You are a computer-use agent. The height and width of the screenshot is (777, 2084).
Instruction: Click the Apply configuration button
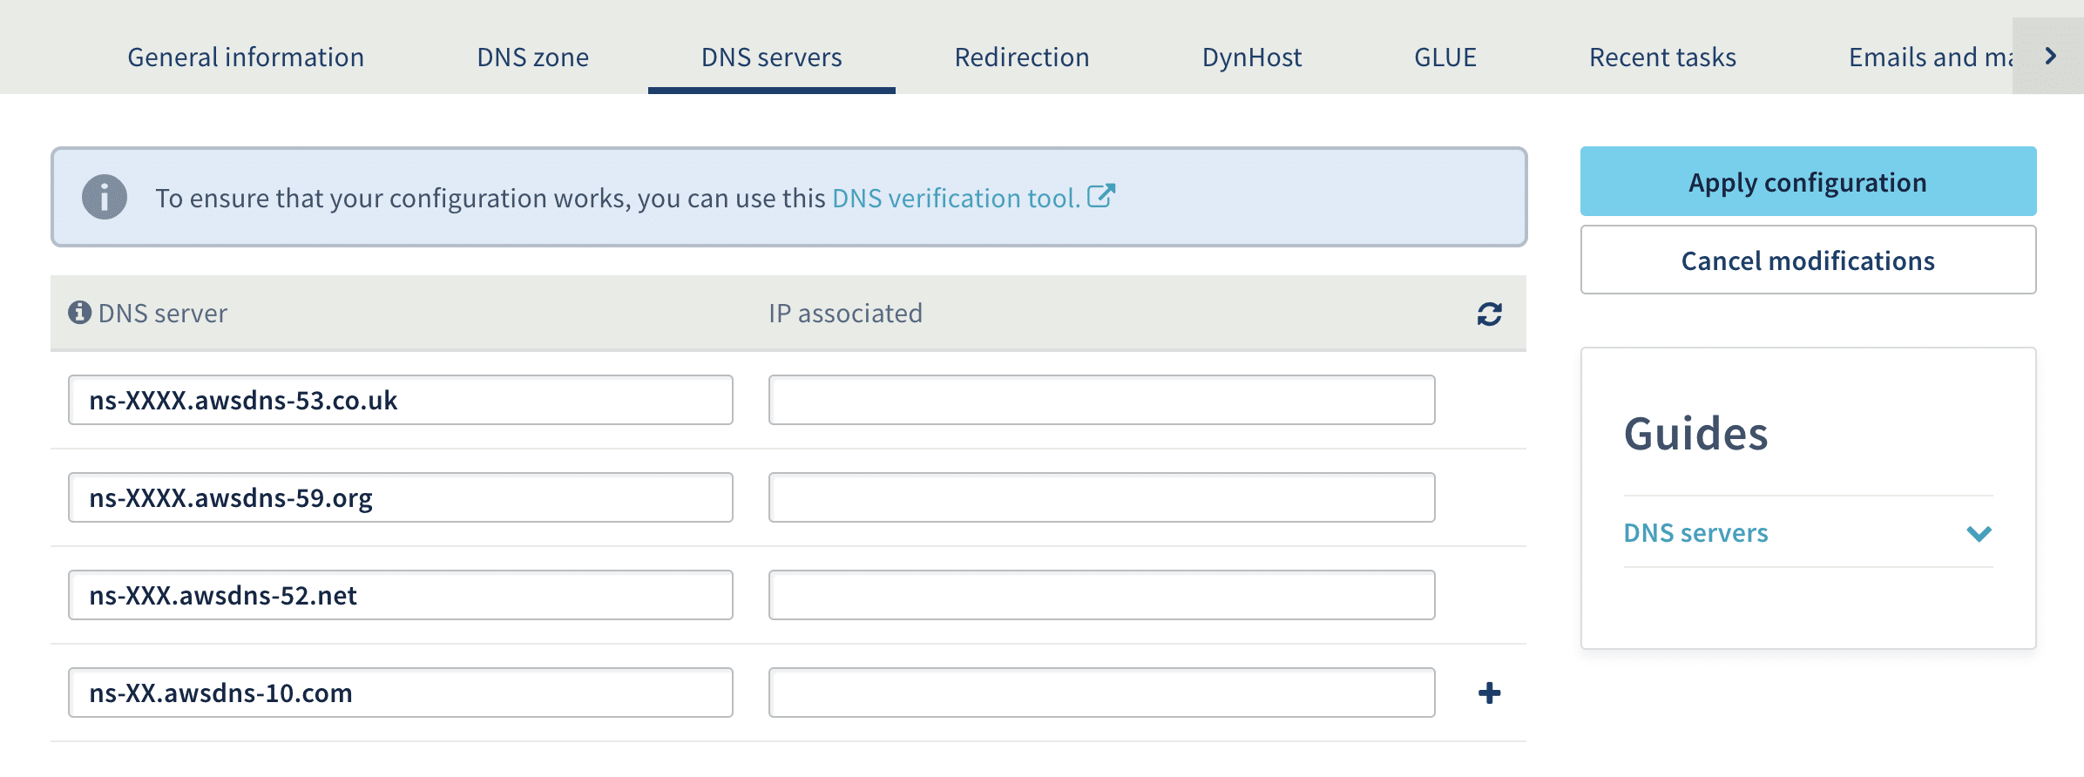coord(1808,181)
